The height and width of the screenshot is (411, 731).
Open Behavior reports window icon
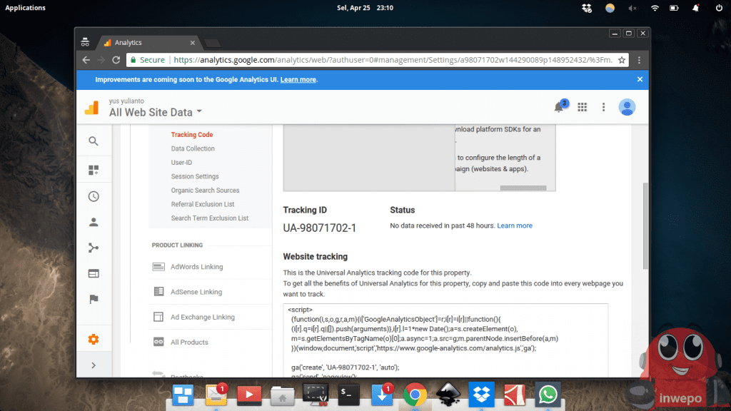(94, 273)
